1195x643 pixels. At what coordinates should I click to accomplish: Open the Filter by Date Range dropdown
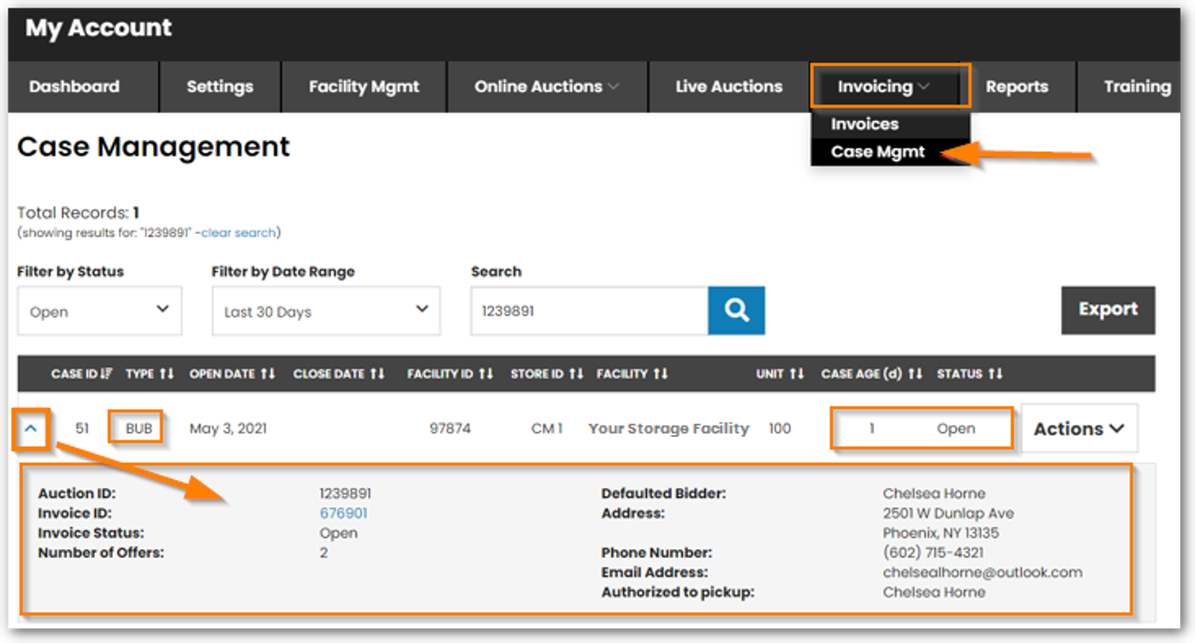[326, 311]
